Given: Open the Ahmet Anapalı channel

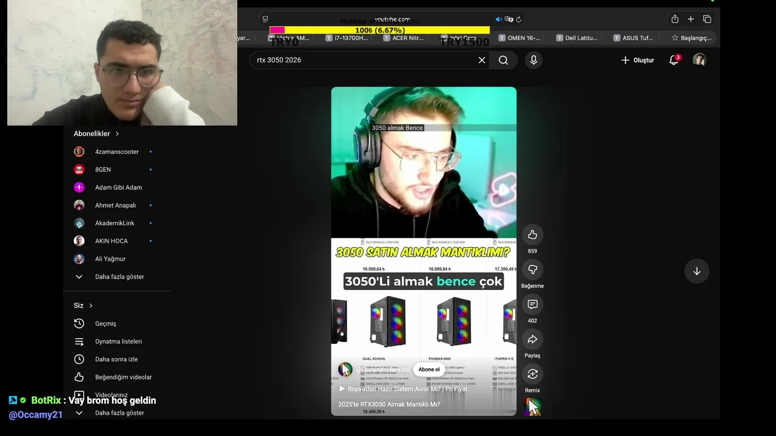Looking at the screenshot, I should pos(116,205).
